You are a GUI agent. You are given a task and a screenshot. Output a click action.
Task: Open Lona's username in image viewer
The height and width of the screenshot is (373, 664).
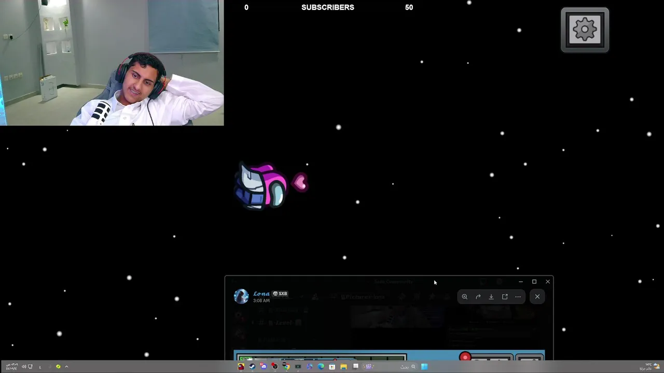(261, 293)
